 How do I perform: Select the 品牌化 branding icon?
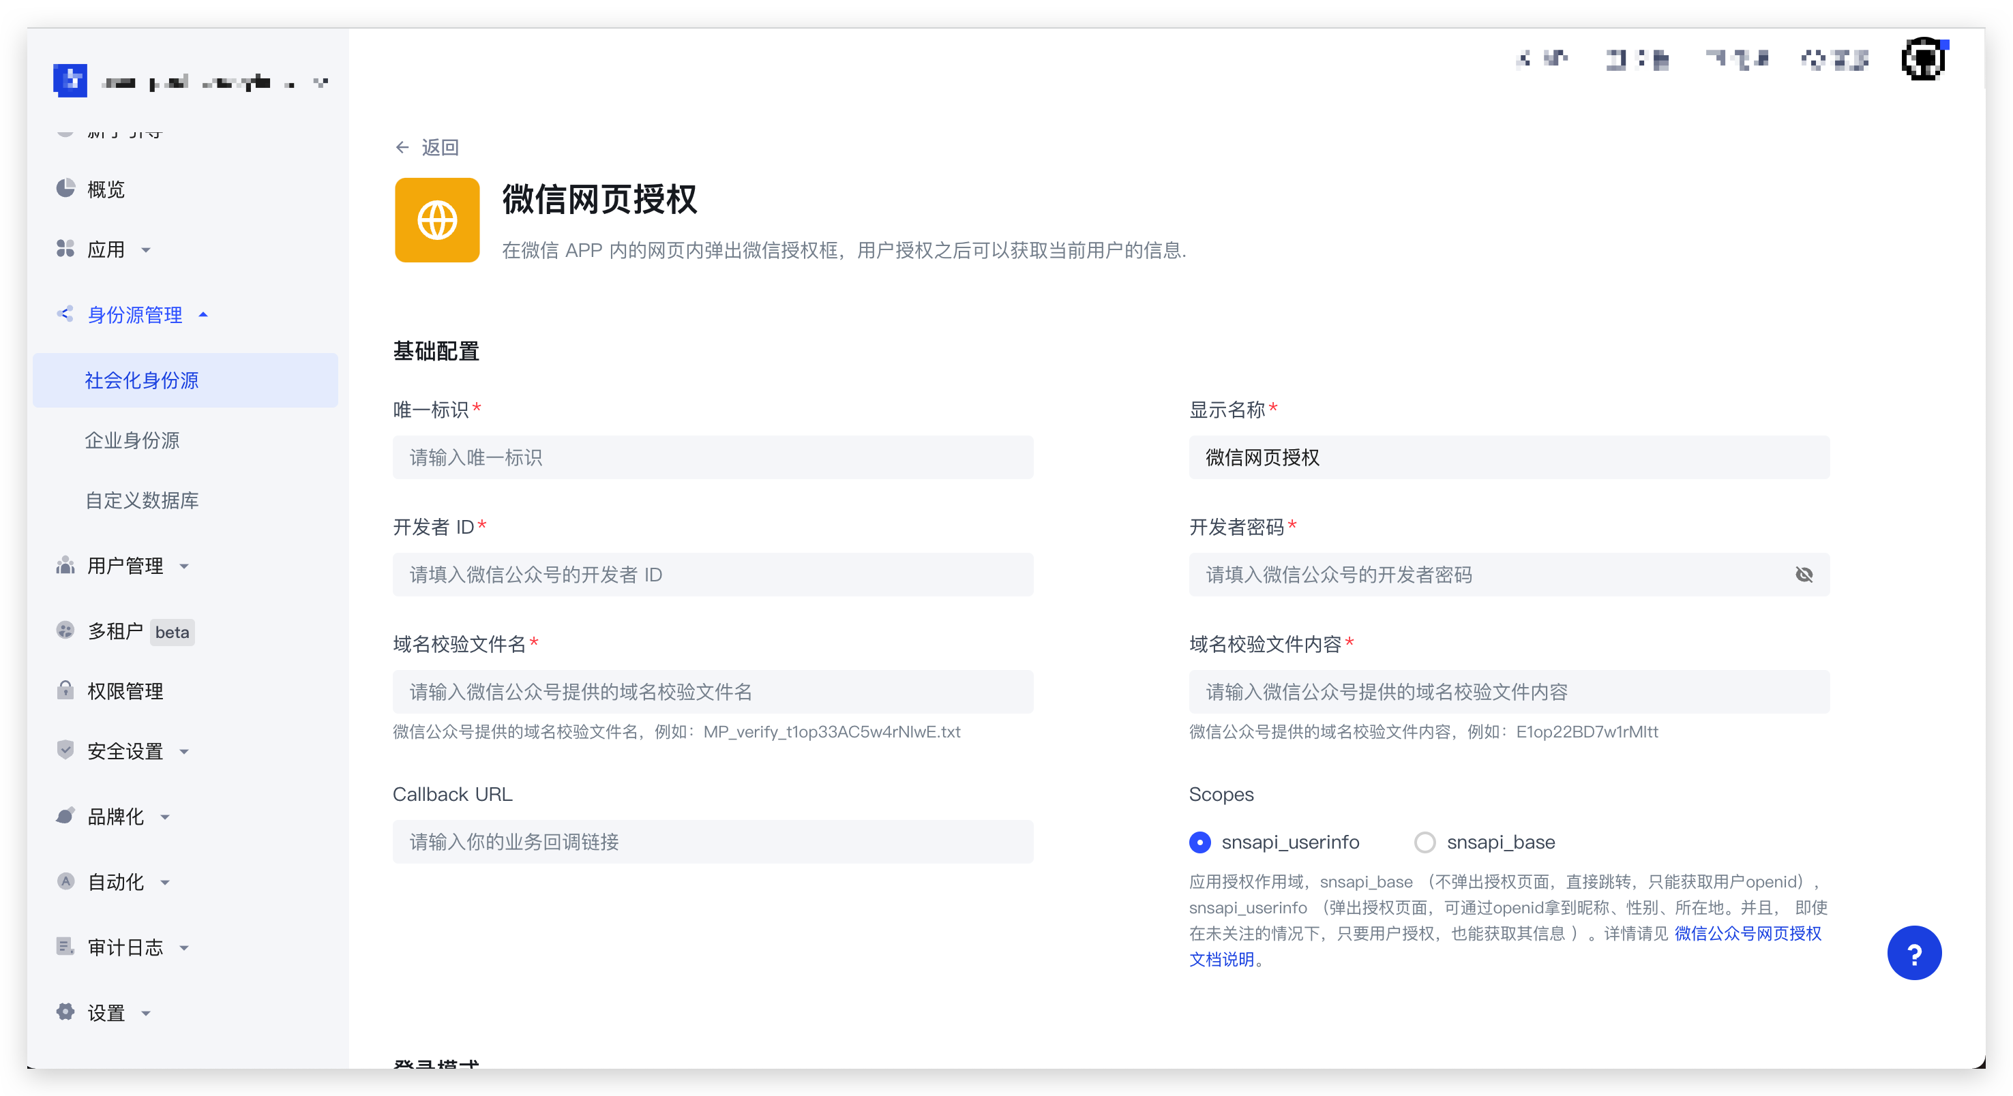pyautogui.click(x=66, y=816)
